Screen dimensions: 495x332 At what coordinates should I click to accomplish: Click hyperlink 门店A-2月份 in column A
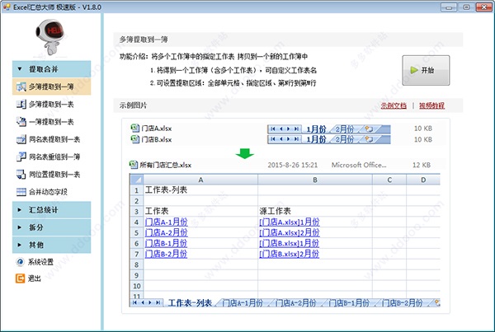(x=166, y=232)
